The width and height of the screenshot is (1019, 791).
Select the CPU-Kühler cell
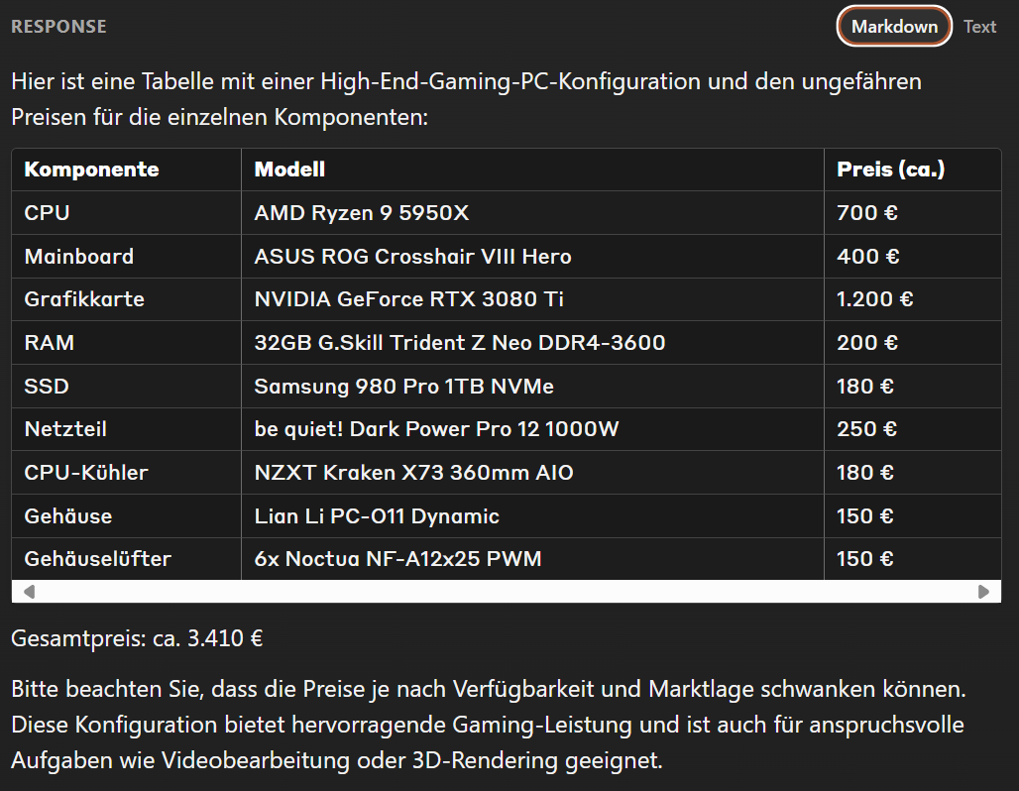[126, 473]
